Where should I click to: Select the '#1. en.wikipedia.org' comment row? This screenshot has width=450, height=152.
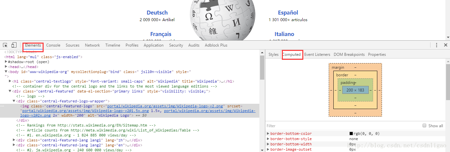click(76, 135)
